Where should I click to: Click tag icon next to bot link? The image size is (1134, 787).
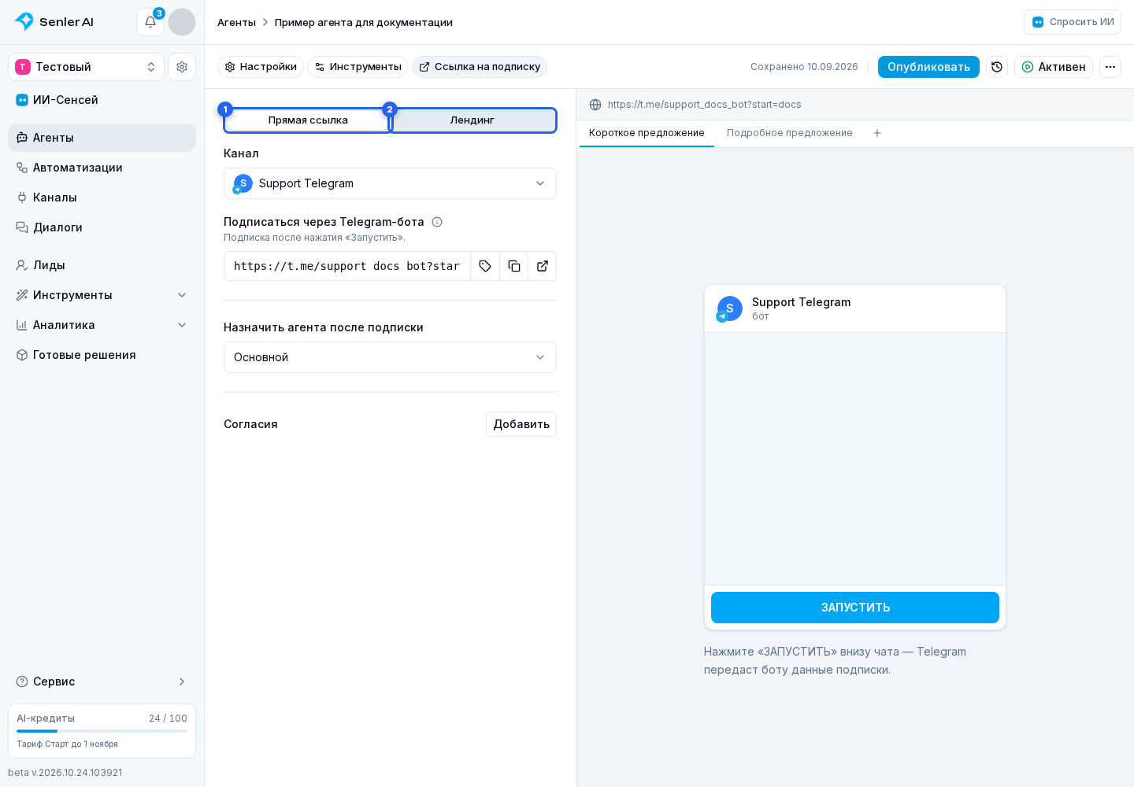point(485,266)
